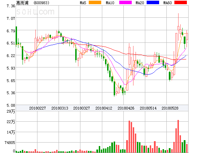Click the 5.36 price axis label

11,93
